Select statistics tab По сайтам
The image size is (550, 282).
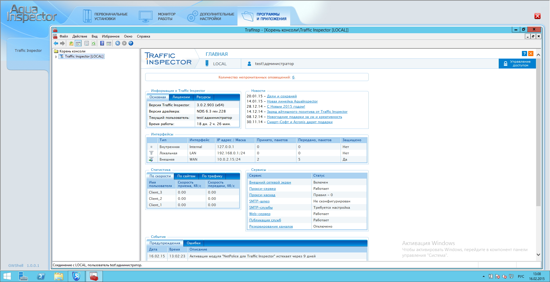click(x=186, y=176)
